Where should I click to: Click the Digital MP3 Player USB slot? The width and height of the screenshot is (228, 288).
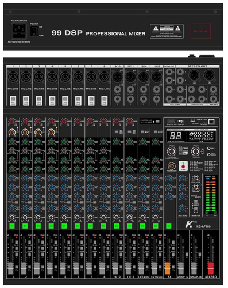(171, 122)
